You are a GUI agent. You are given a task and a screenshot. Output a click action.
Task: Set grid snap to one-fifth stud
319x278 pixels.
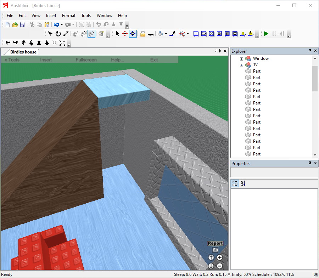click(84, 34)
